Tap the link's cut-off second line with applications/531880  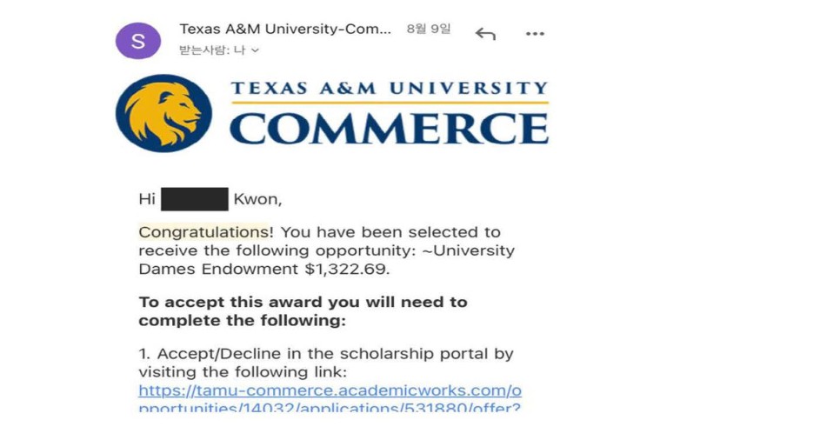point(329,406)
